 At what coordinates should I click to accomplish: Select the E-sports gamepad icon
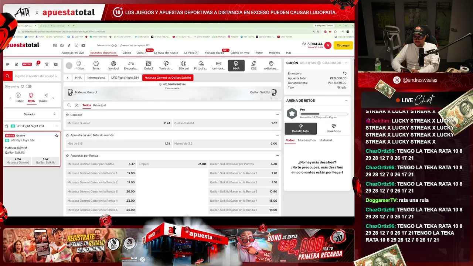point(131,65)
